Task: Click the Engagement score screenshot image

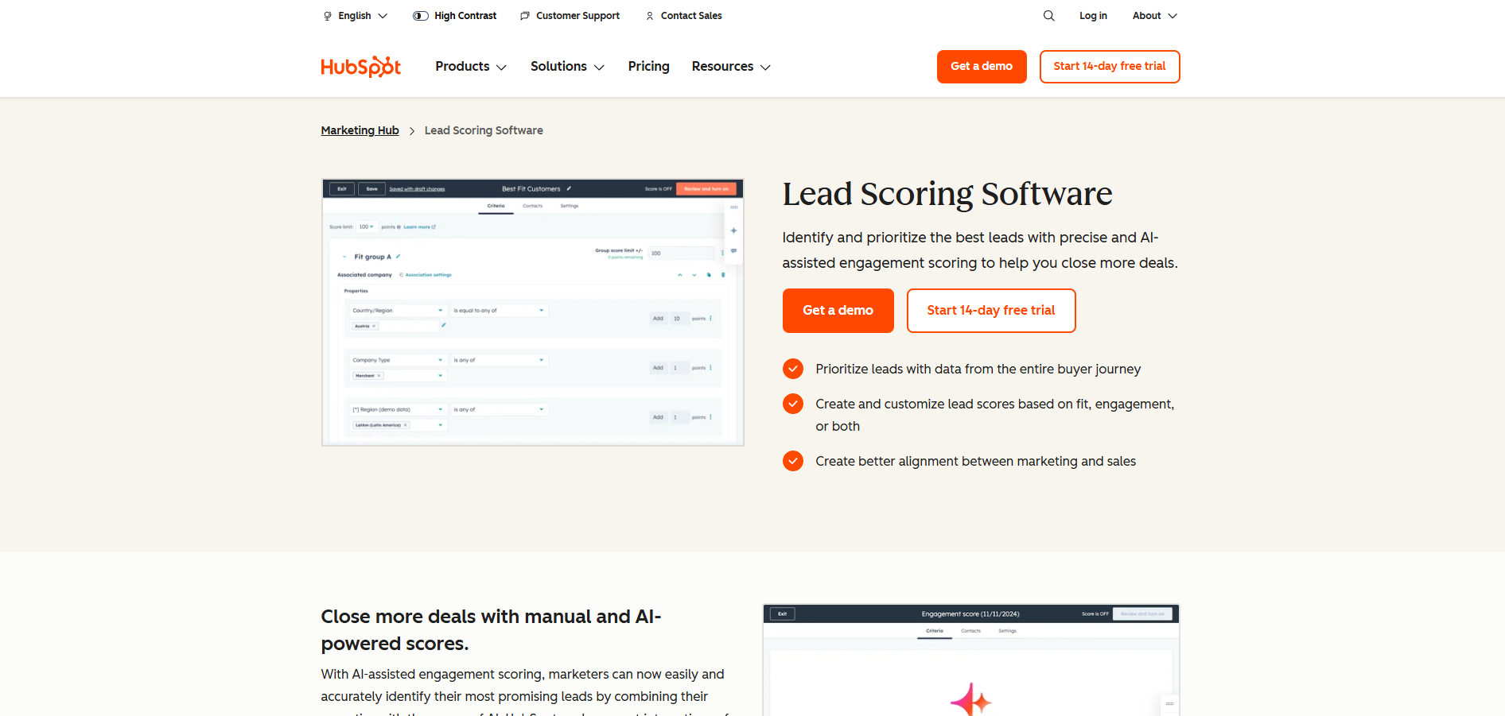Action: [971, 660]
